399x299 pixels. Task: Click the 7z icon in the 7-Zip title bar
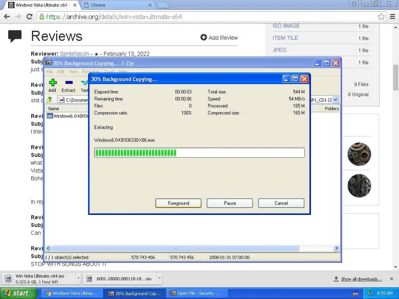[x=48, y=63]
